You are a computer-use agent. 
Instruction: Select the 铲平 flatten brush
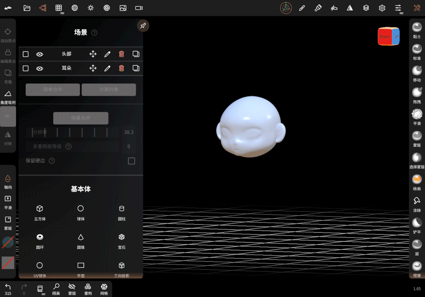pos(417,226)
